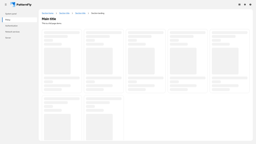Click the Section landing breadcrumb text
Viewport: 256px width, 144px height.
pyautogui.click(x=98, y=13)
